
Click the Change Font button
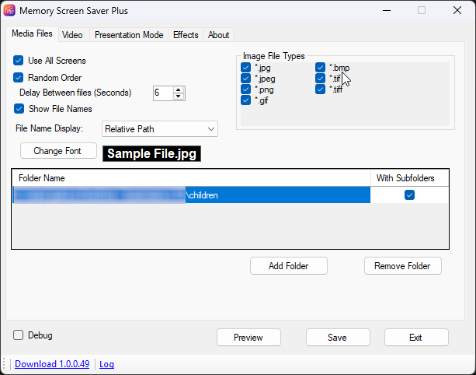[x=58, y=151]
